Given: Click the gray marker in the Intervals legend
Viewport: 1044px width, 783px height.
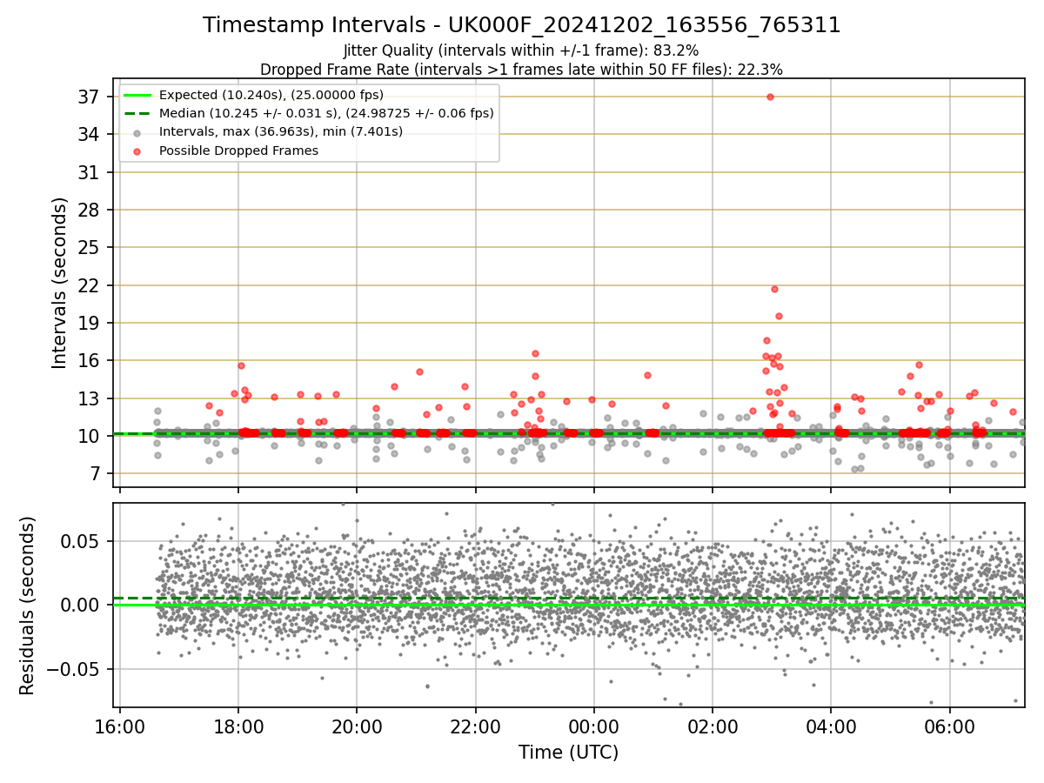Looking at the screenshot, I should click(137, 132).
